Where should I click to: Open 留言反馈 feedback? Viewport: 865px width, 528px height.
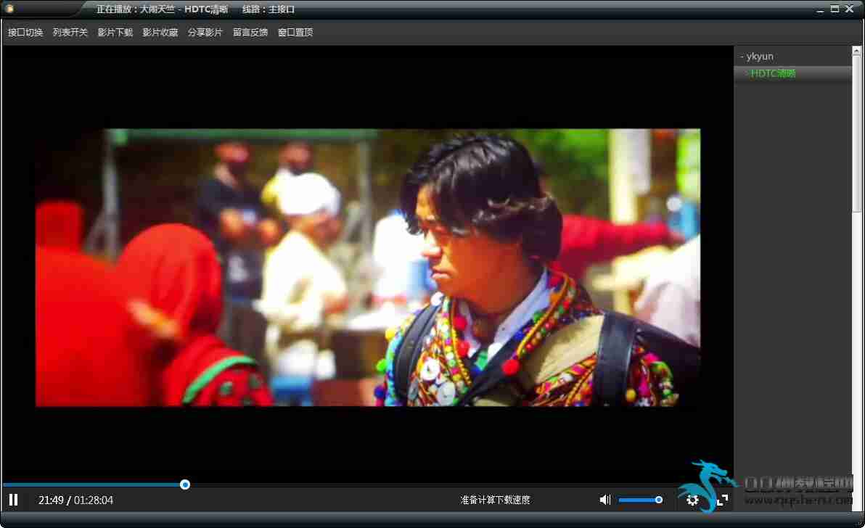[250, 33]
